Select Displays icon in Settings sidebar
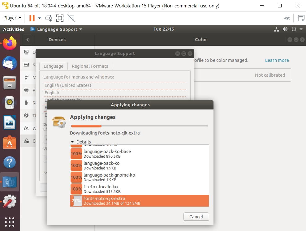The width and height of the screenshot is (306, 231). tap(26, 52)
